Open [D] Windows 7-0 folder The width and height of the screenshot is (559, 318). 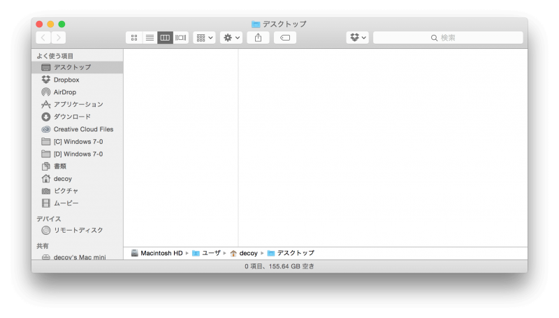[x=77, y=154]
